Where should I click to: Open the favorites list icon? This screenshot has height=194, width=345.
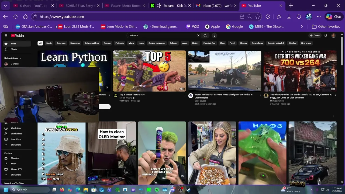coord(279,17)
